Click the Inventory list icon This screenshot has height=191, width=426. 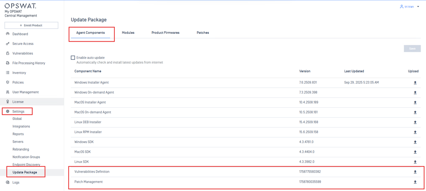[x=7, y=73]
